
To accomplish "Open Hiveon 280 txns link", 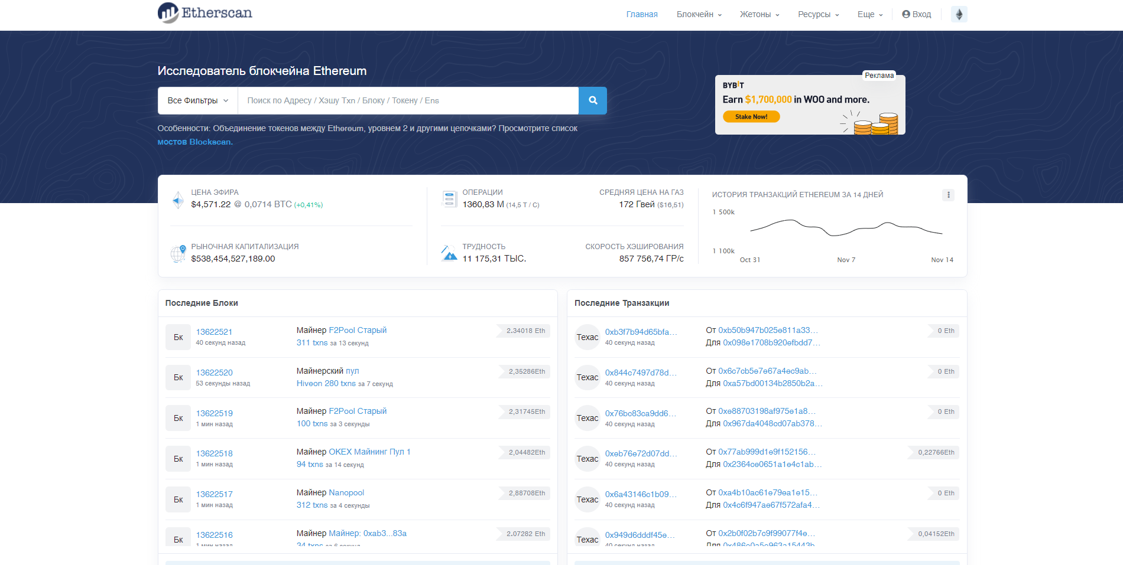I will click(x=326, y=383).
